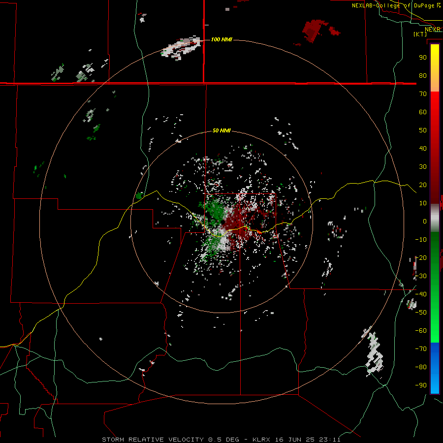Viewport: 443px width, 443px height.
Task: Click the "50 NMI" range ring label
Action: pos(221,130)
